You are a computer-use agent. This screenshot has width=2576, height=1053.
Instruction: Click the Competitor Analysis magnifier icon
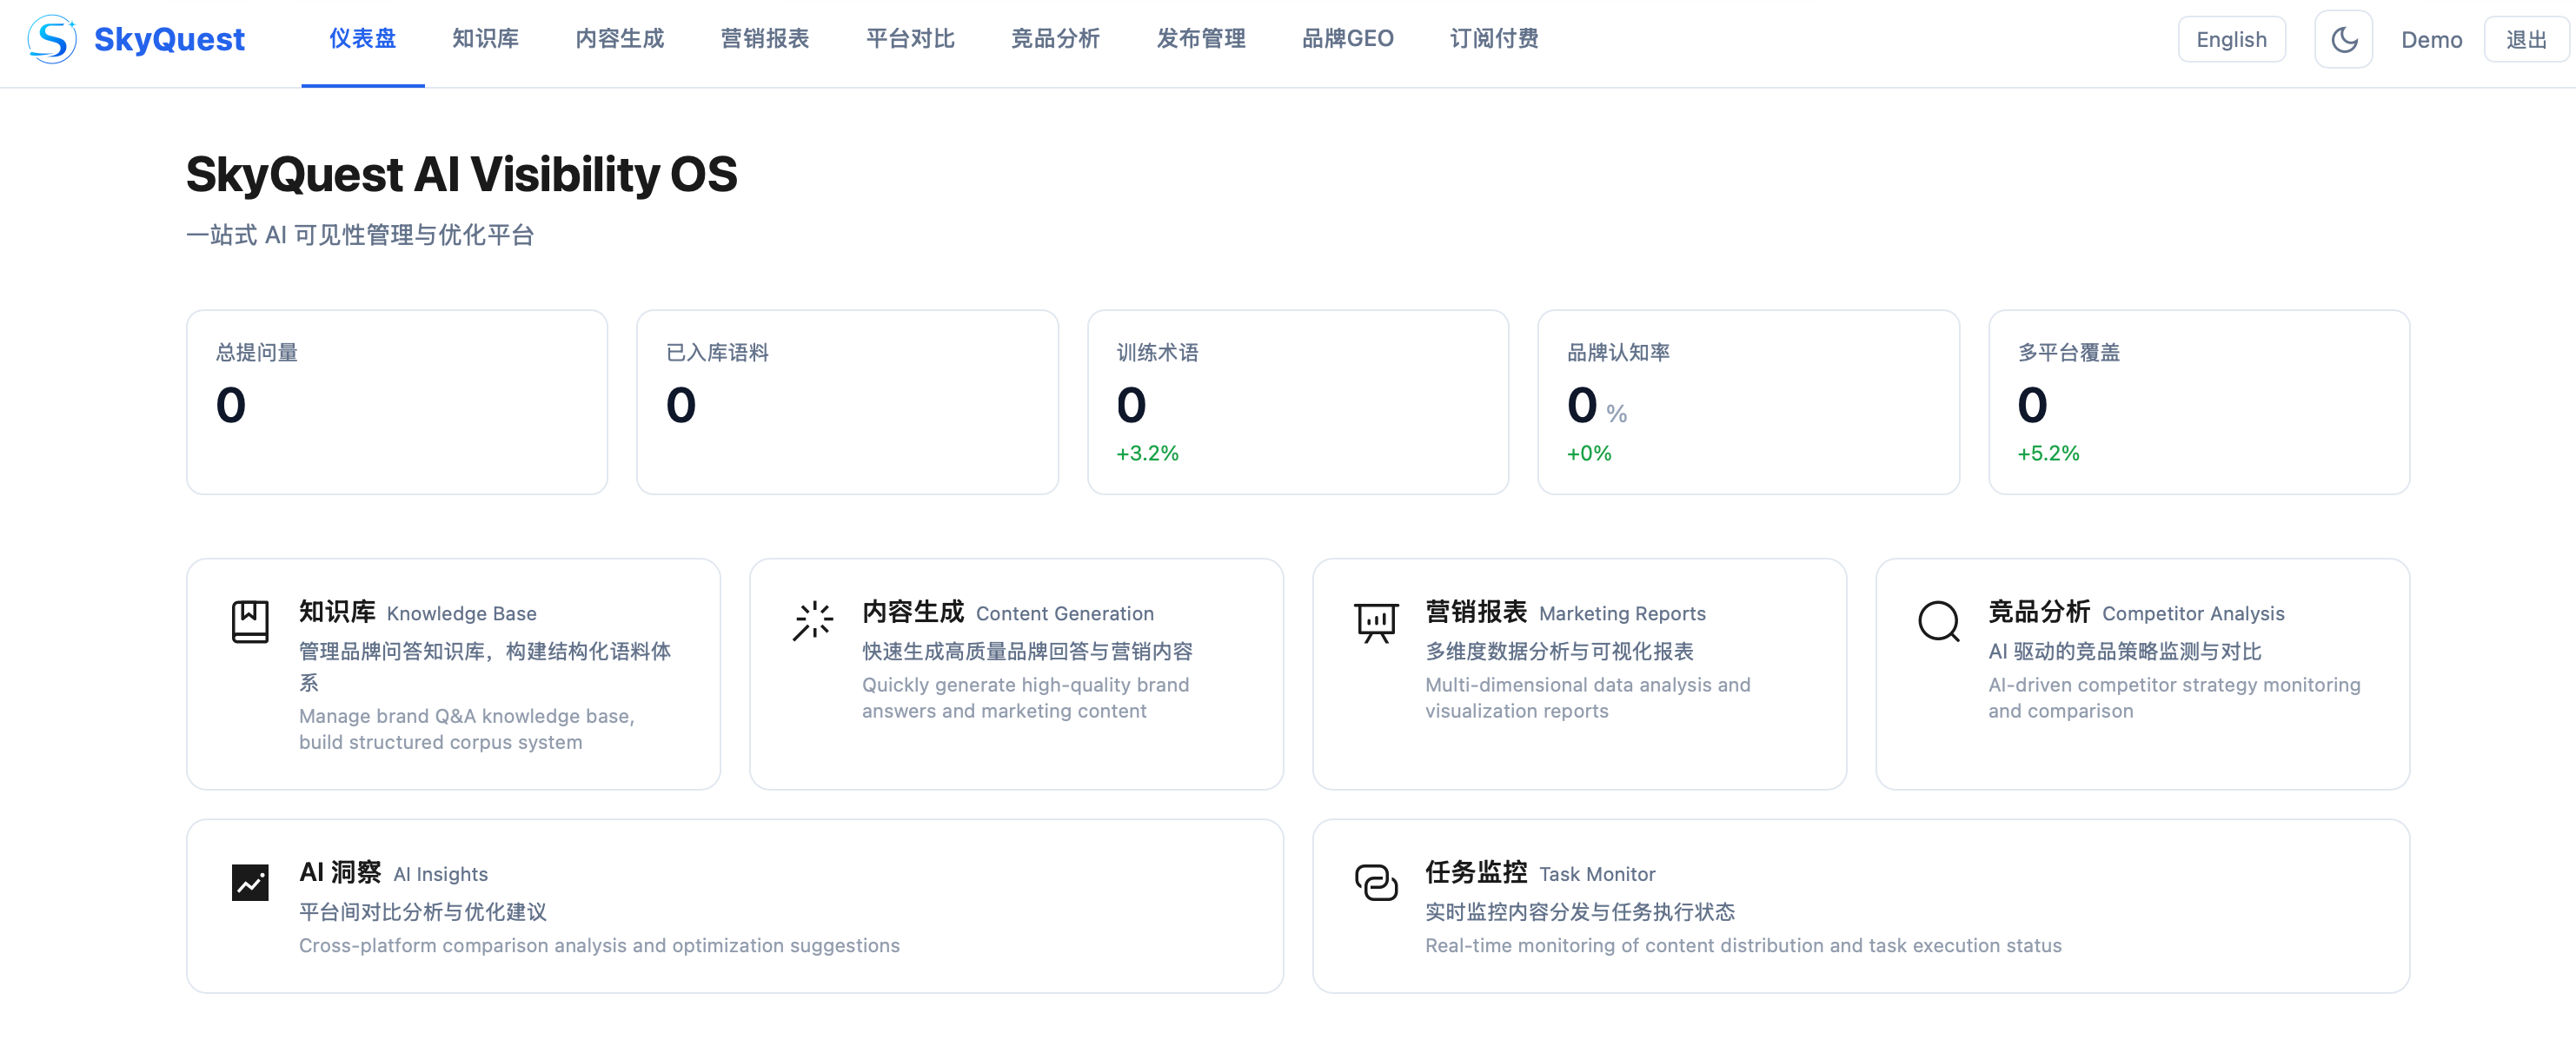[x=1939, y=621]
